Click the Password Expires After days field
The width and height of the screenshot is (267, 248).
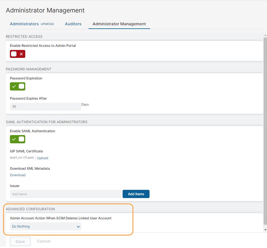[x=45, y=107]
